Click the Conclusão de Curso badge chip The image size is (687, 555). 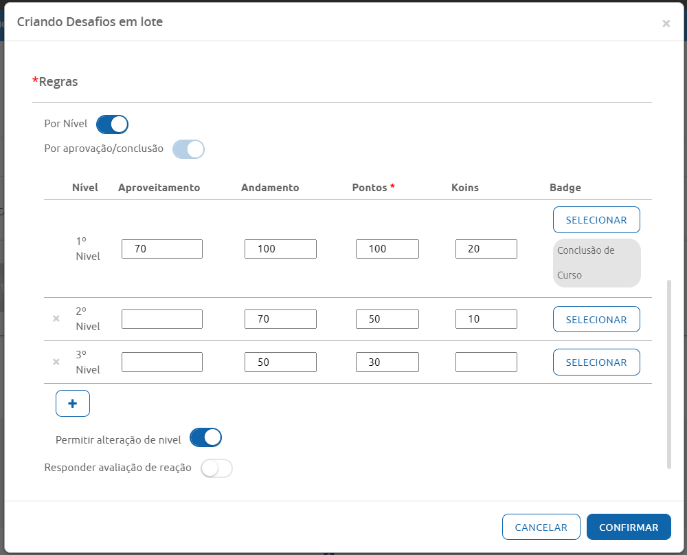[596, 263]
